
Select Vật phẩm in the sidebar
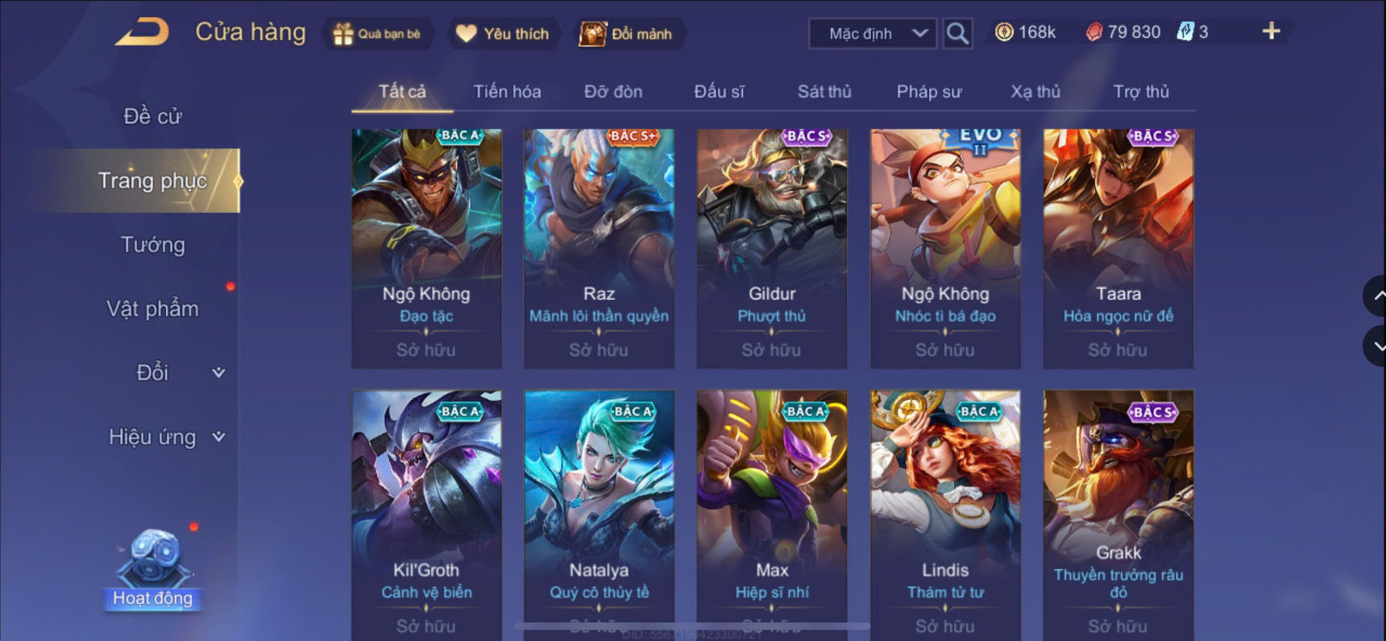click(x=153, y=309)
